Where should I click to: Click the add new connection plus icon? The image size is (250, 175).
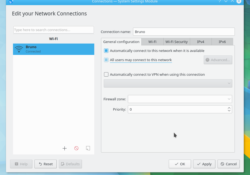point(64,148)
